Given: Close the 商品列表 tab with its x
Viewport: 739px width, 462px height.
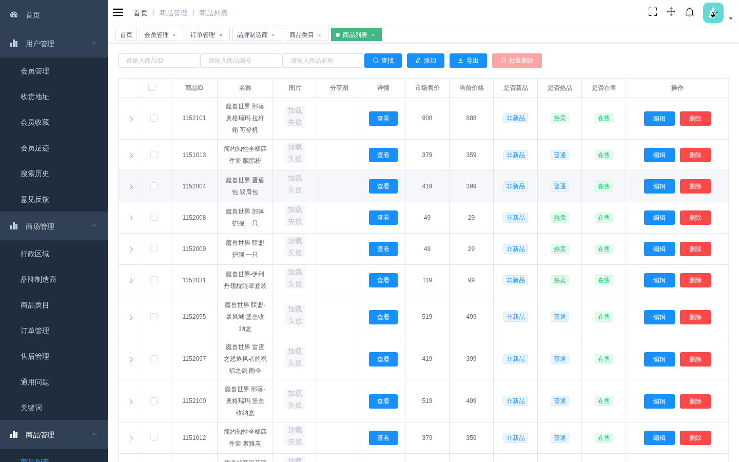Looking at the screenshot, I should pos(373,35).
